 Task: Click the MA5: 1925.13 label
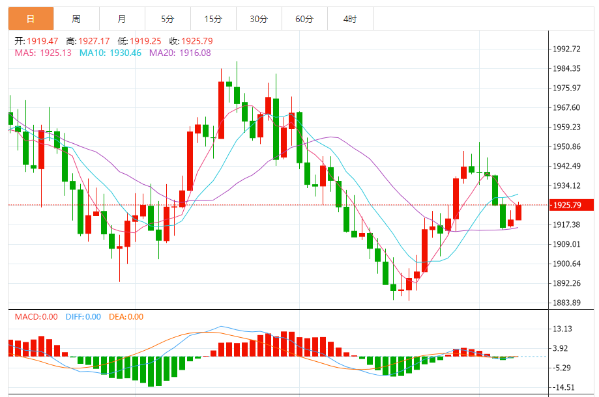43,53
